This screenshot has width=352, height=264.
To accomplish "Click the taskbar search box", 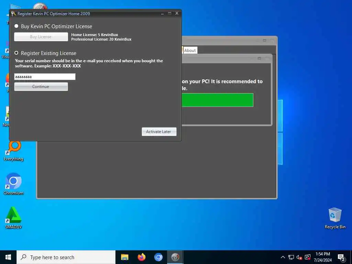I will (x=66, y=257).
